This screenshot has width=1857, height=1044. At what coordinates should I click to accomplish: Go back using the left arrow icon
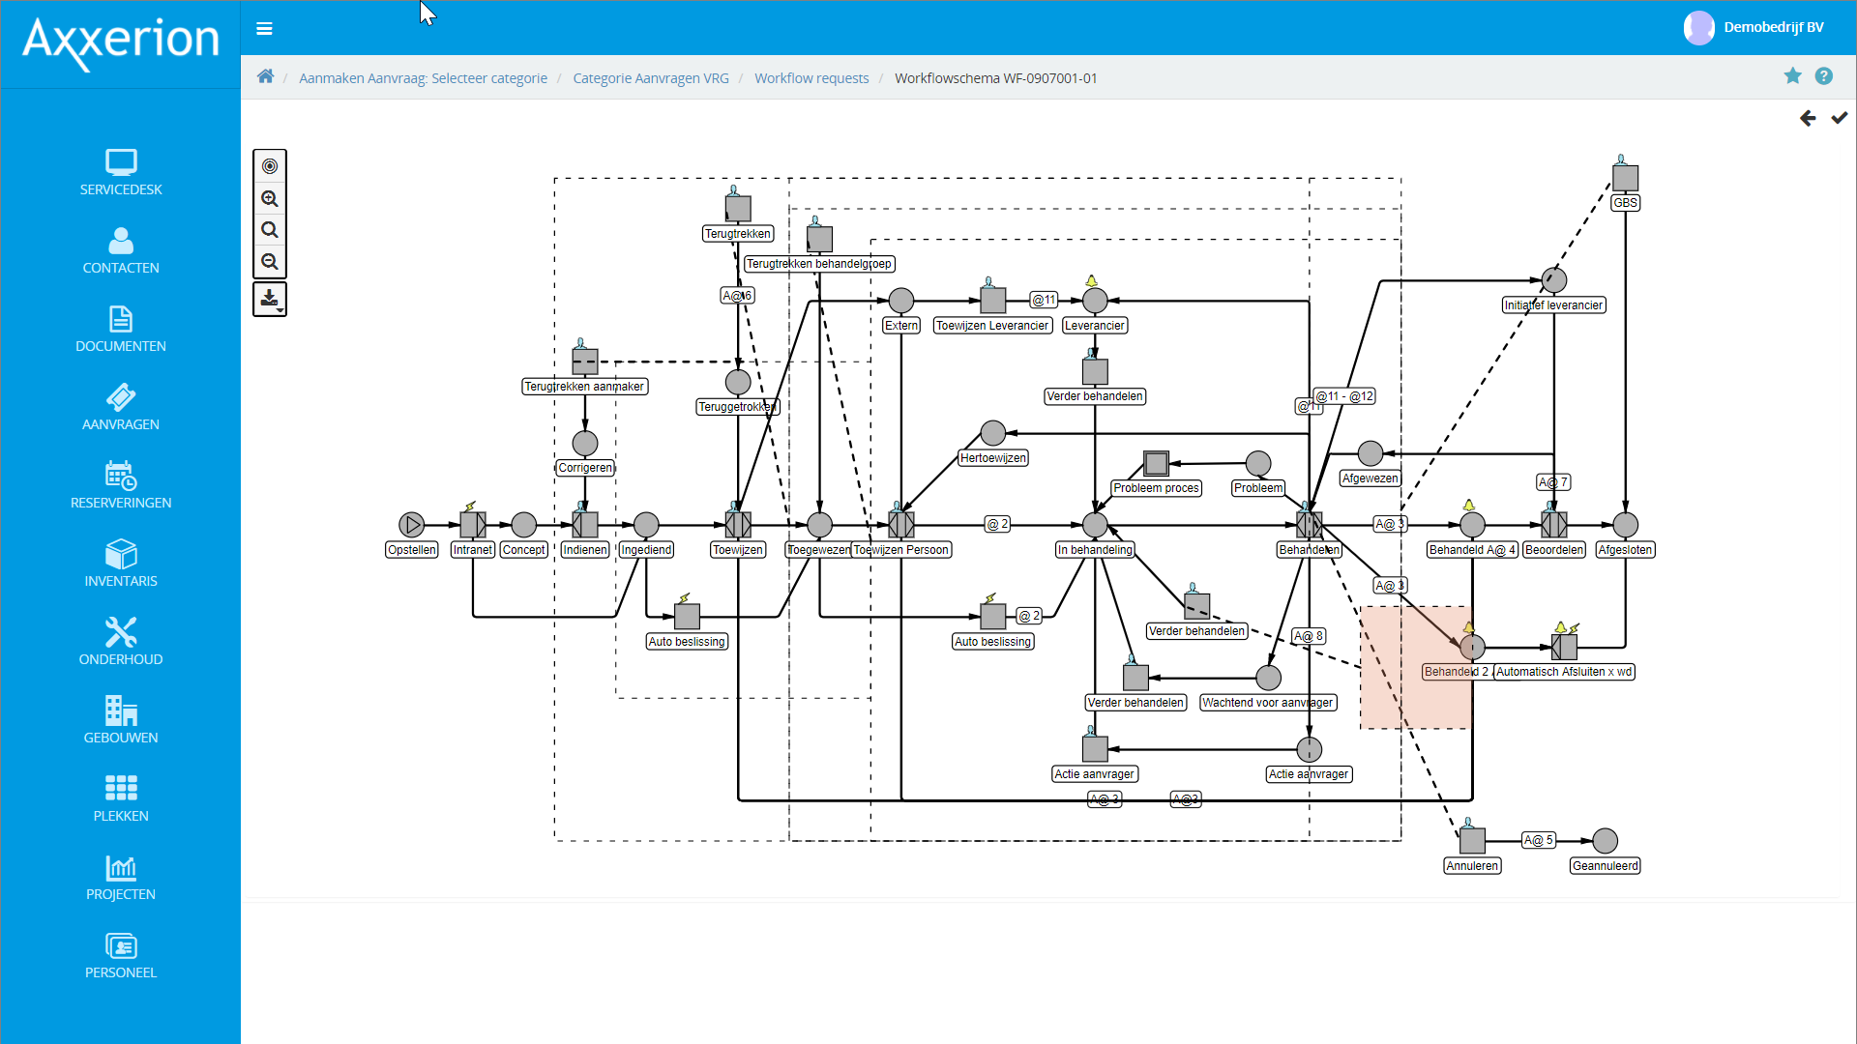tap(1808, 118)
